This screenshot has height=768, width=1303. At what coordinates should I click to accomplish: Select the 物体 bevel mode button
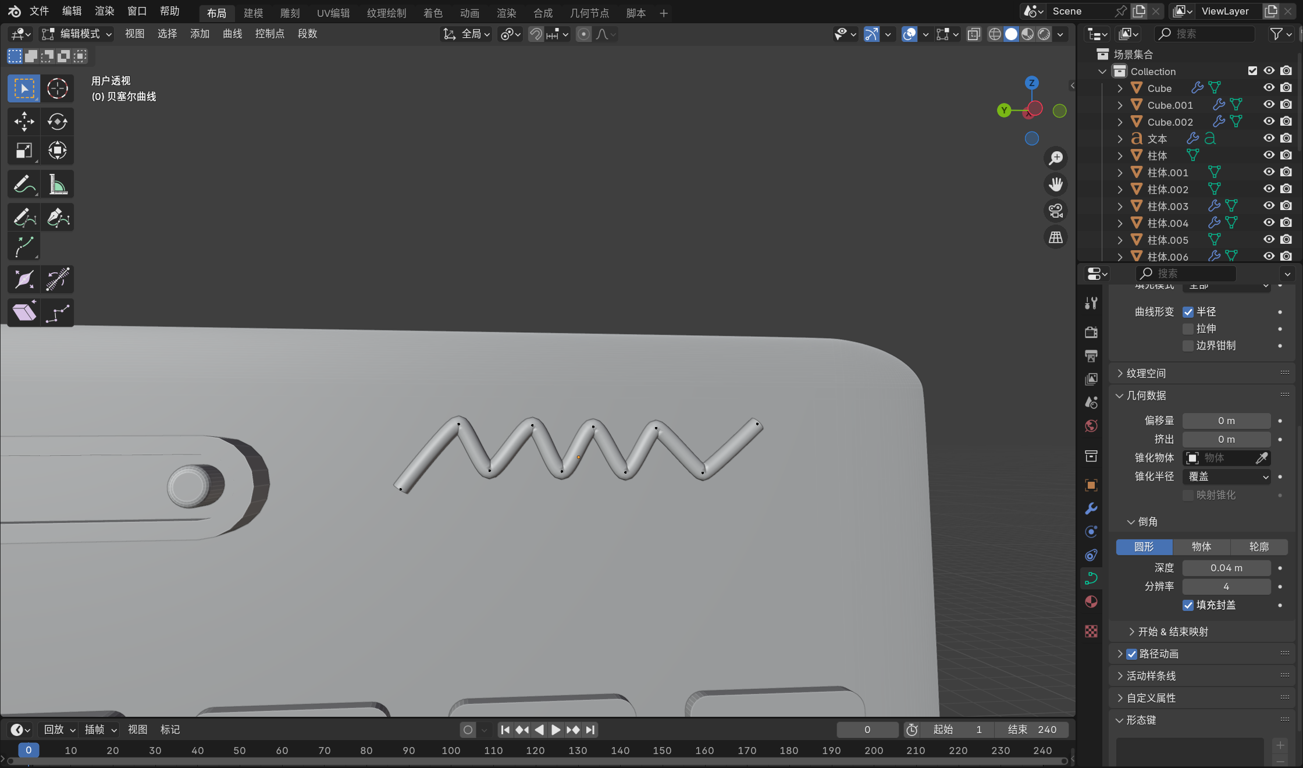(1201, 546)
